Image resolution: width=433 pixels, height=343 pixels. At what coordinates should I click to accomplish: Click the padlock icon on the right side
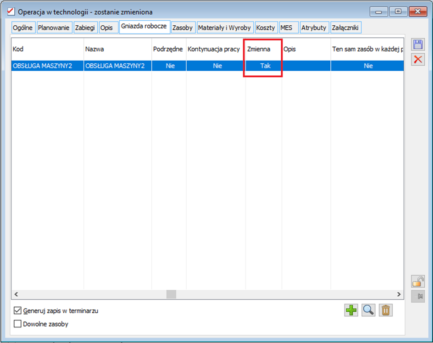point(418,281)
